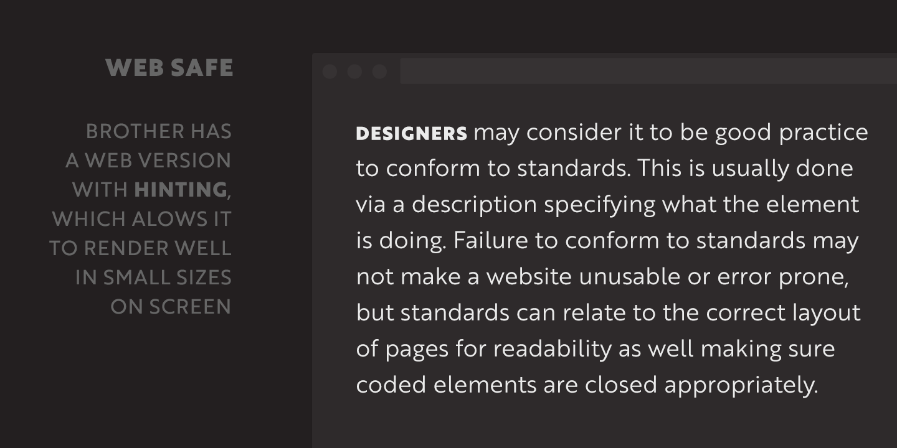The image size is (897, 448).
Task: Click the first dot in the browser window
Action: coord(330,72)
